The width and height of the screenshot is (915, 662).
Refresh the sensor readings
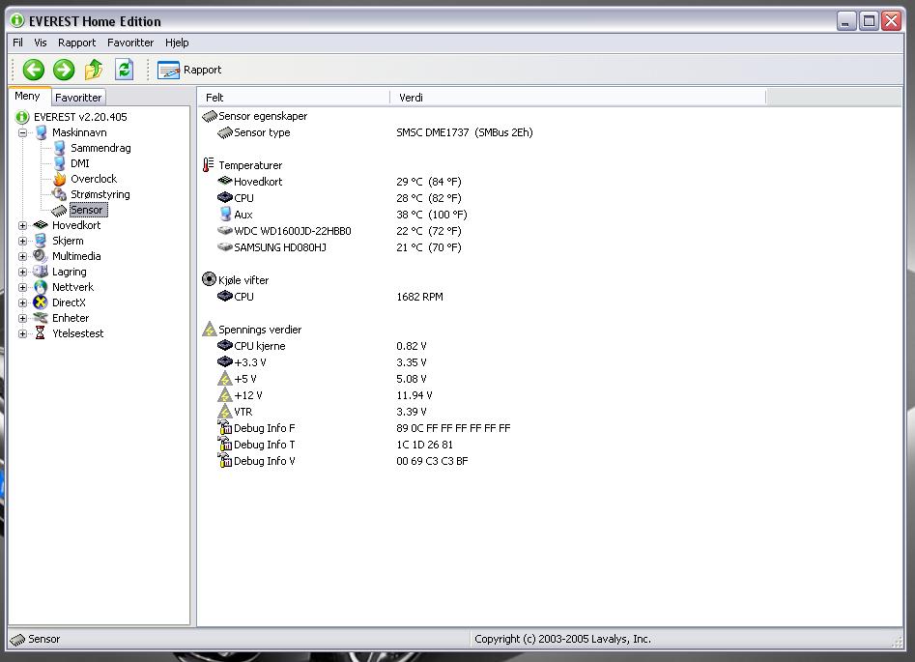pos(124,70)
